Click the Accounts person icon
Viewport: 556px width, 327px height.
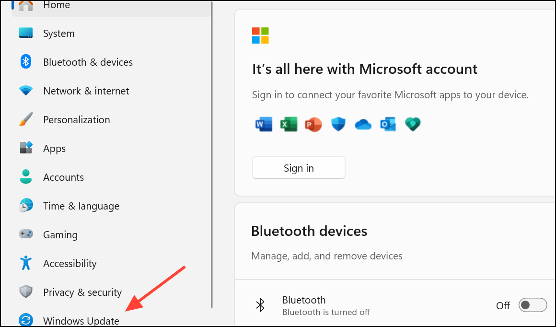pos(25,176)
